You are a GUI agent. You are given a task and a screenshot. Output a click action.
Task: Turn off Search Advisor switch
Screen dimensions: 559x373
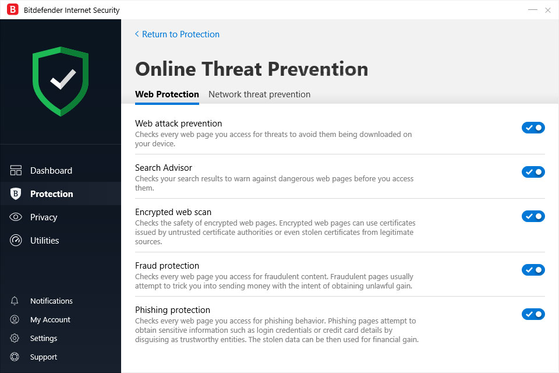(x=533, y=172)
